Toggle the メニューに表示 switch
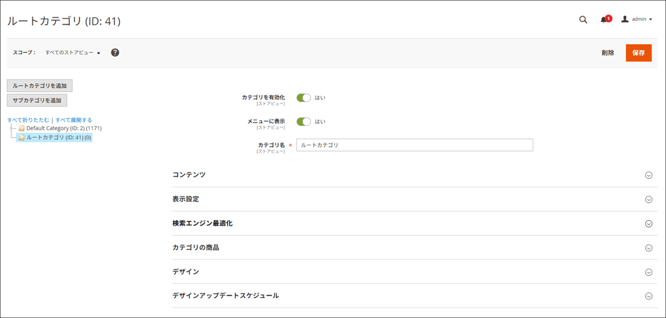 point(304,121)
